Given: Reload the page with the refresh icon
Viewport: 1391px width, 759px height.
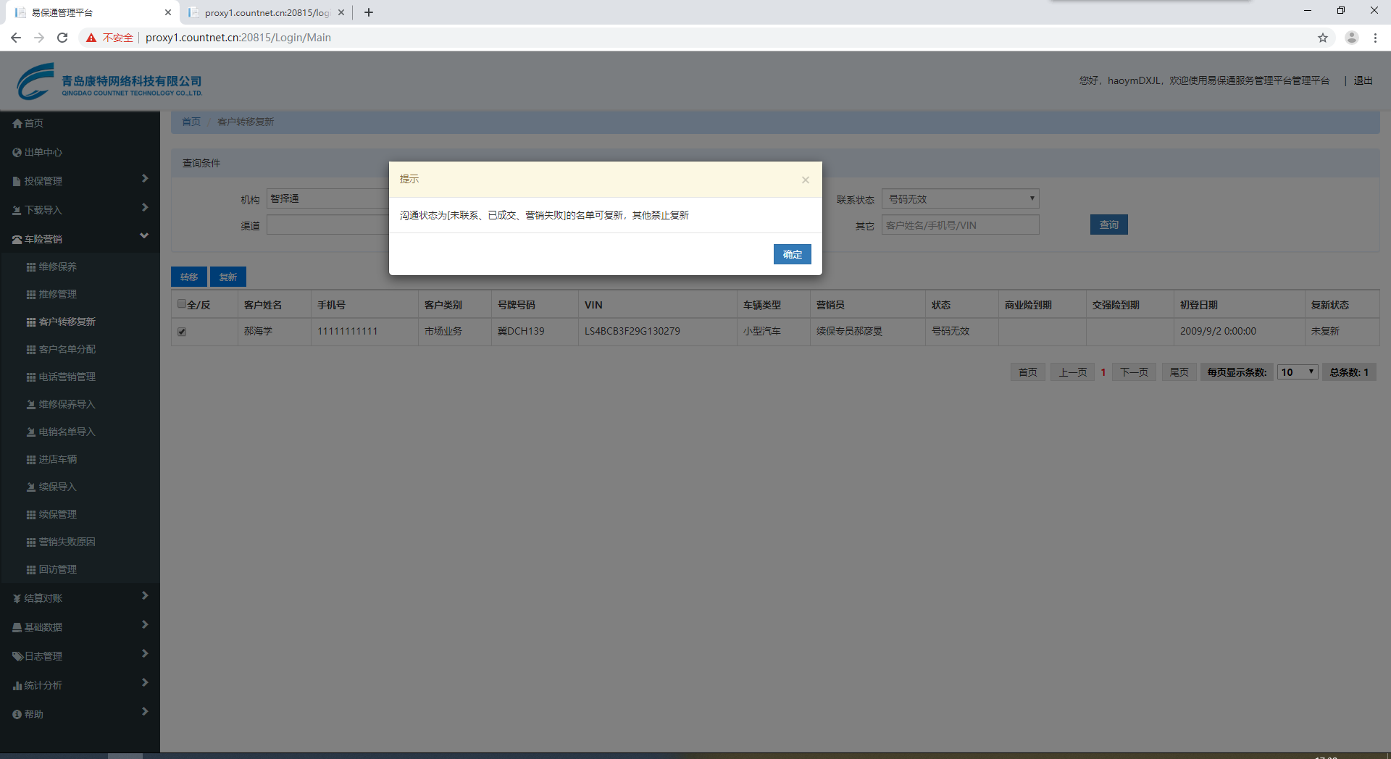Looking at the screenshot, I should [62, 38].
